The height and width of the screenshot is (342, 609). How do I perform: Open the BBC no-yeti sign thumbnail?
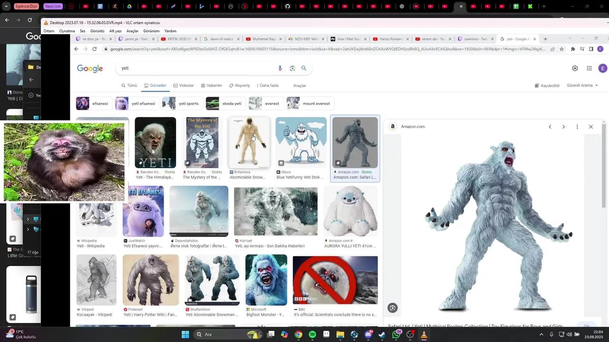click(335, 280)
